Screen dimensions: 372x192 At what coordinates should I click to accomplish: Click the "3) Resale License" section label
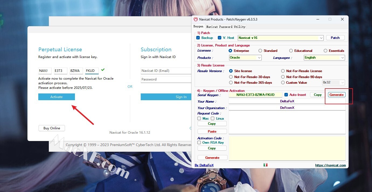tap(211, 65)
